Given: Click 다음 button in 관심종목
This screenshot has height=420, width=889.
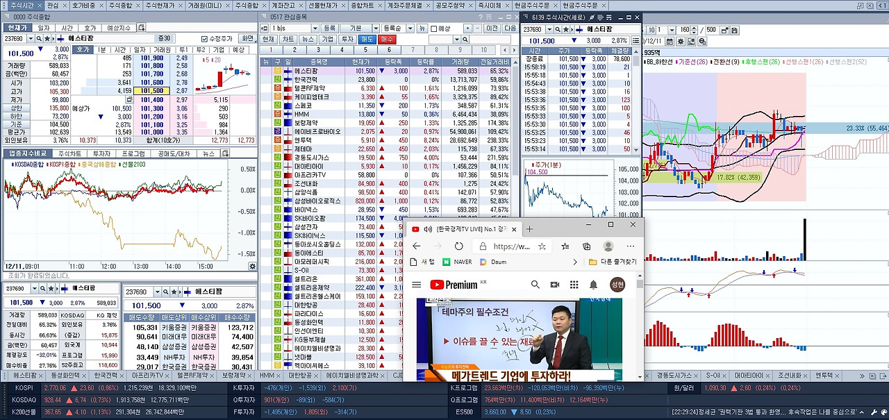Looking at the screenshot, I should click(510, 28).
